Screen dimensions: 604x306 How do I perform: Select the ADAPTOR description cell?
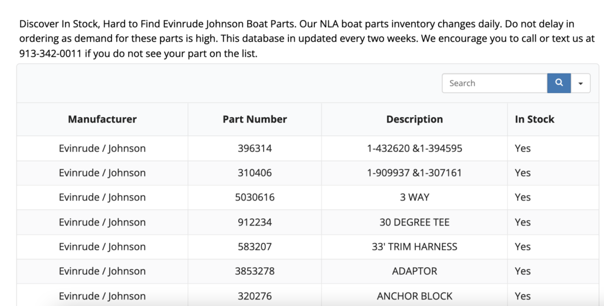(414, 271)
